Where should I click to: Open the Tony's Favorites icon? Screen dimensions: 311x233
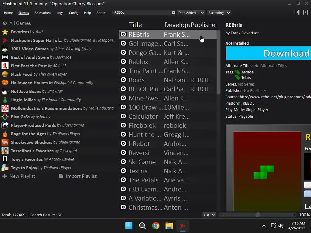pos(5,159)
